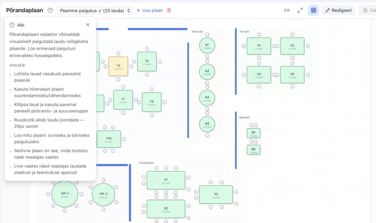Click table T10 on the floor plan

point(109,139)
